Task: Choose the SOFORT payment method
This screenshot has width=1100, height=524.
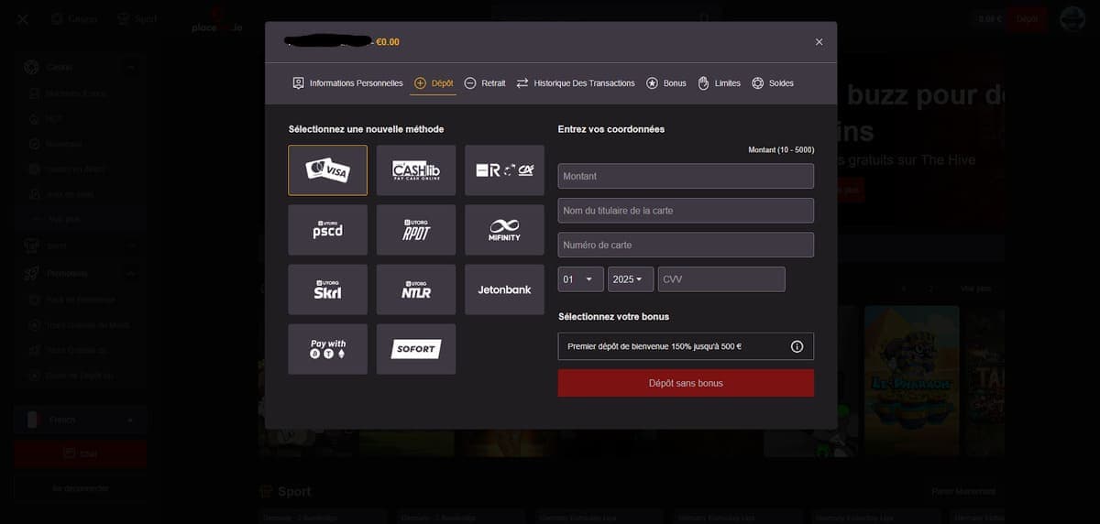Action: [415, 349]
